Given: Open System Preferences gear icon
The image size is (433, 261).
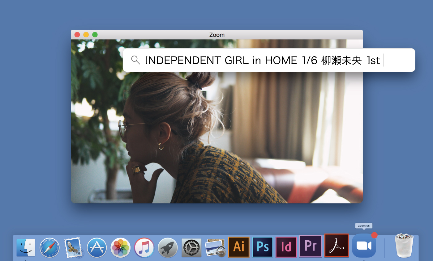Looking at the screenshot, I should (x=191, y=247).
